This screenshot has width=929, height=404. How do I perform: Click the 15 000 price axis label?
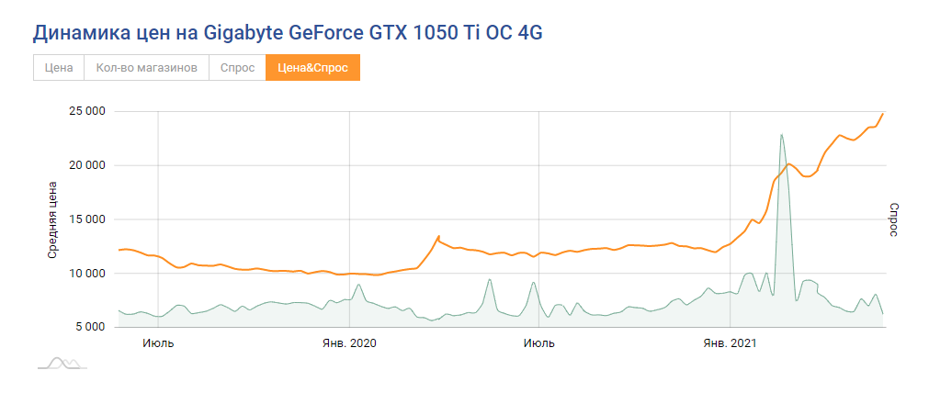(x=87, y=219)
